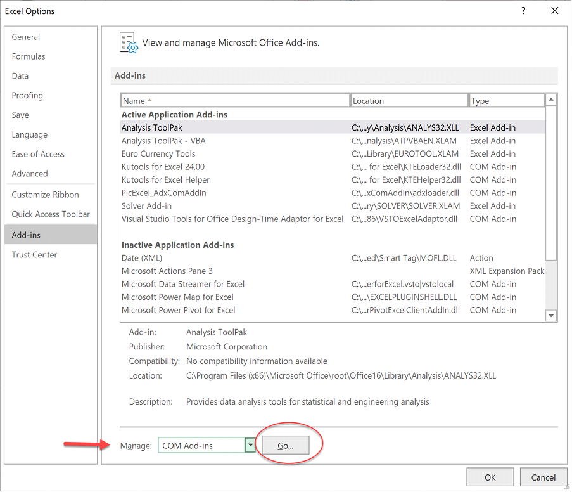572x492 pixels.
Task: Open the Manage dropdown arrow
Action: (250, 446)
